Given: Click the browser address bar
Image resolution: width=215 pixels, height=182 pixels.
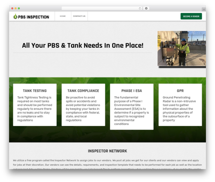Looking at the screenshot, I should tap(102, 9).
